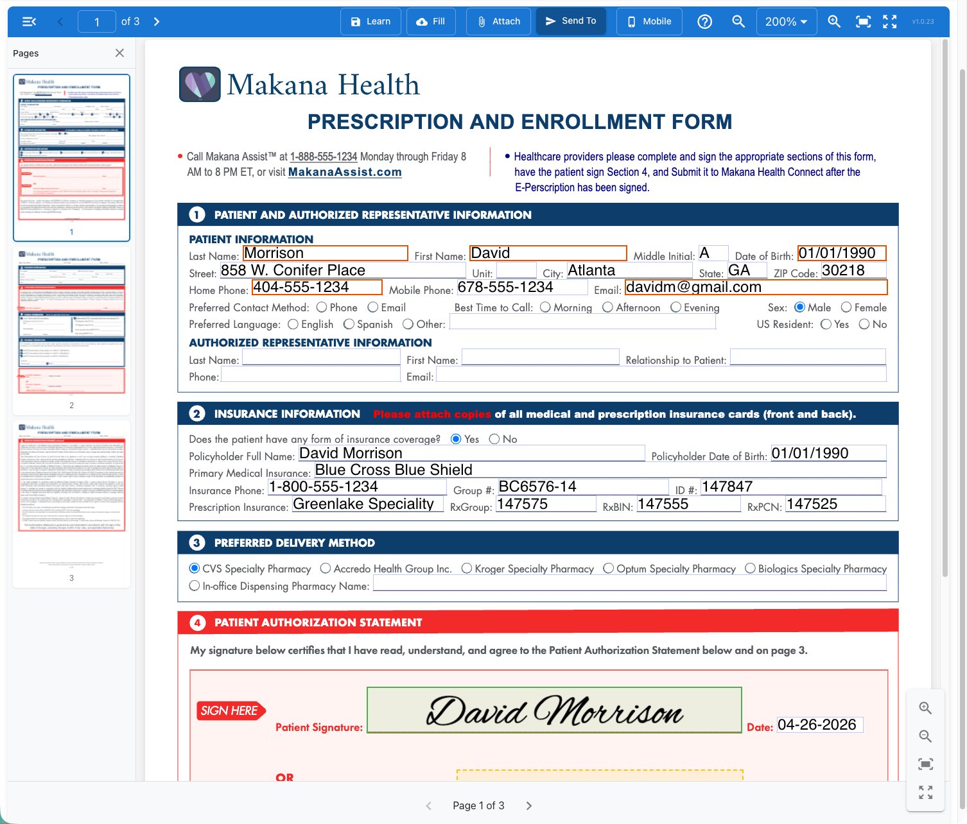Viewport: 967px width, 824px height.
Task: Select page 3 thumbnail
Action: 72,504
